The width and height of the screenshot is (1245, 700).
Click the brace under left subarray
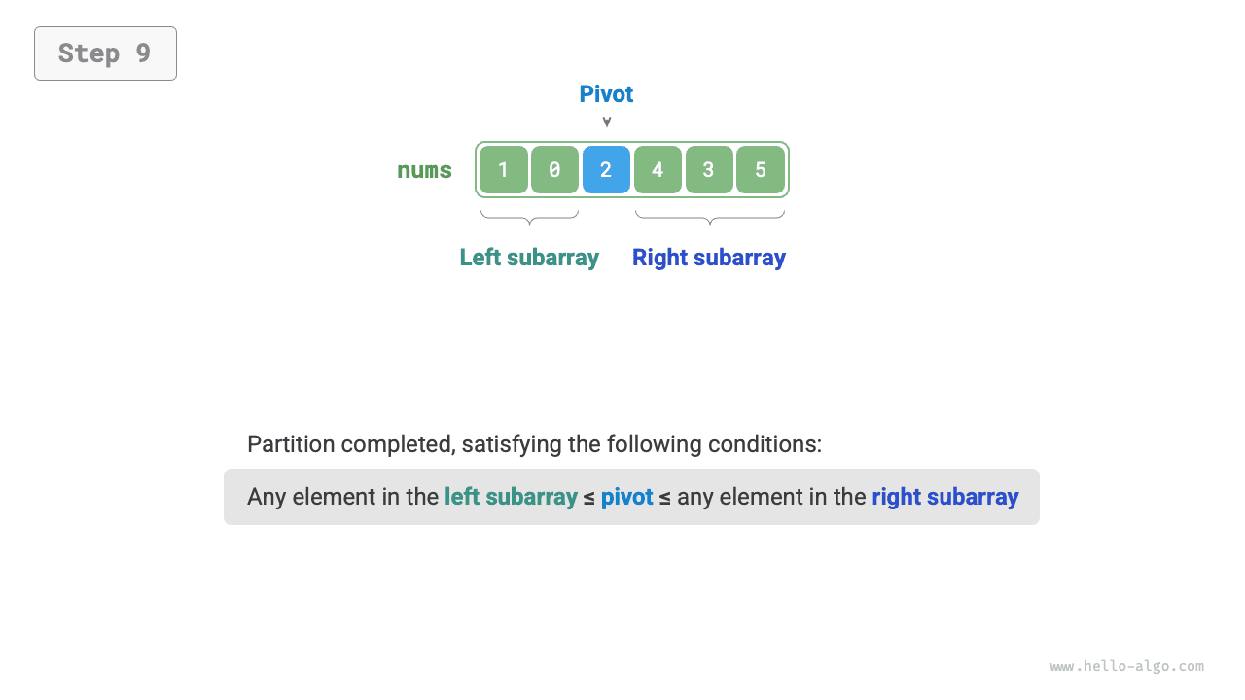(x=529, y=217)
